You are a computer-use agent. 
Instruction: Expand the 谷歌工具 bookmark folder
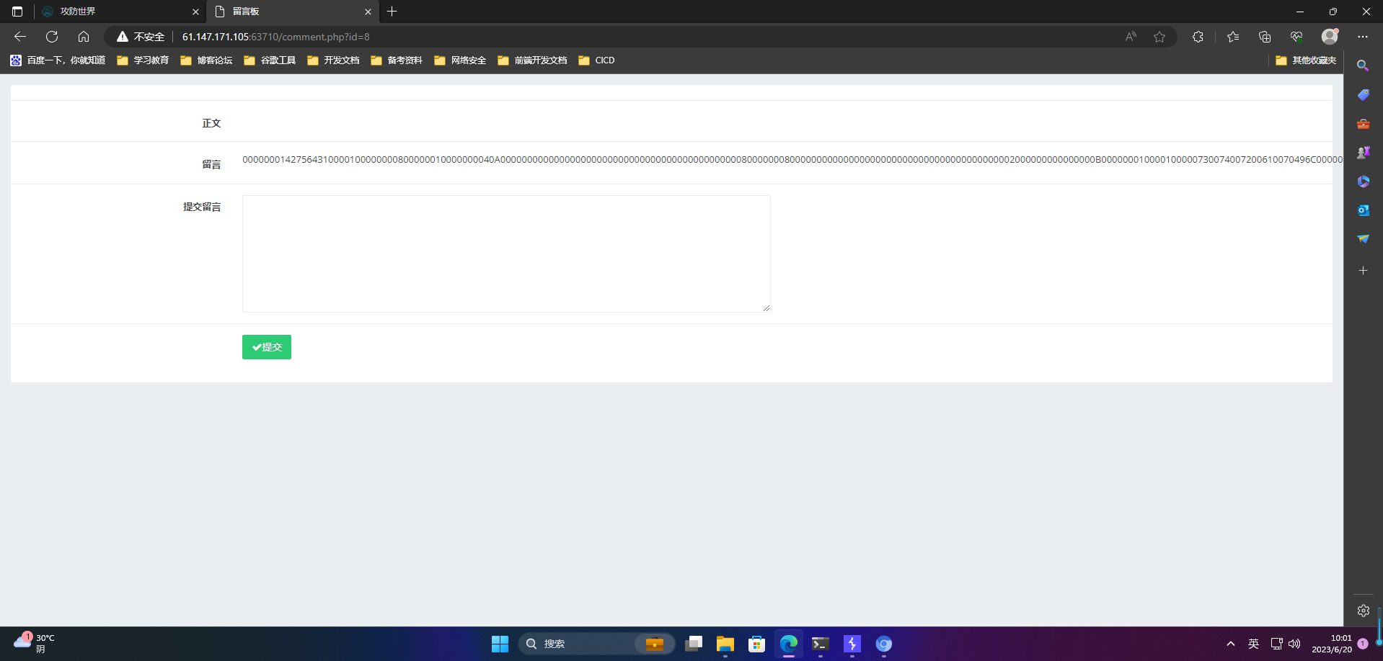click(270, 60)
